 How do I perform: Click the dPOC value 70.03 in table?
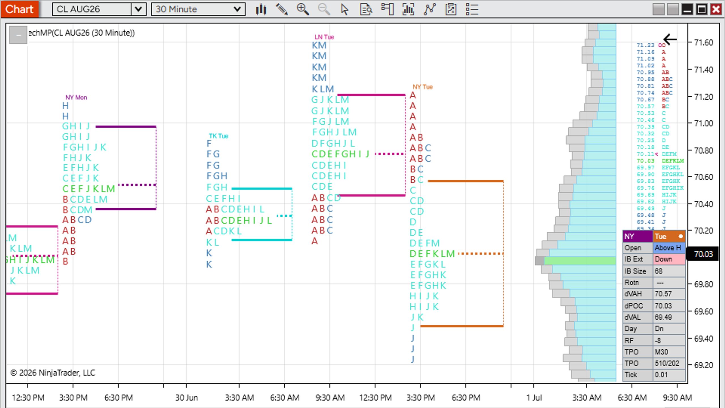(669, 306)
